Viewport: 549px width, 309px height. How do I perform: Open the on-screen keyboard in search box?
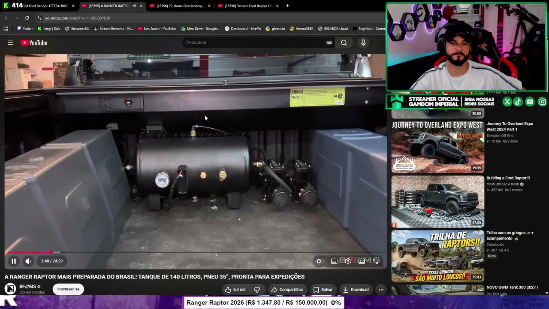pyautogui.click(x=329, y=42)
